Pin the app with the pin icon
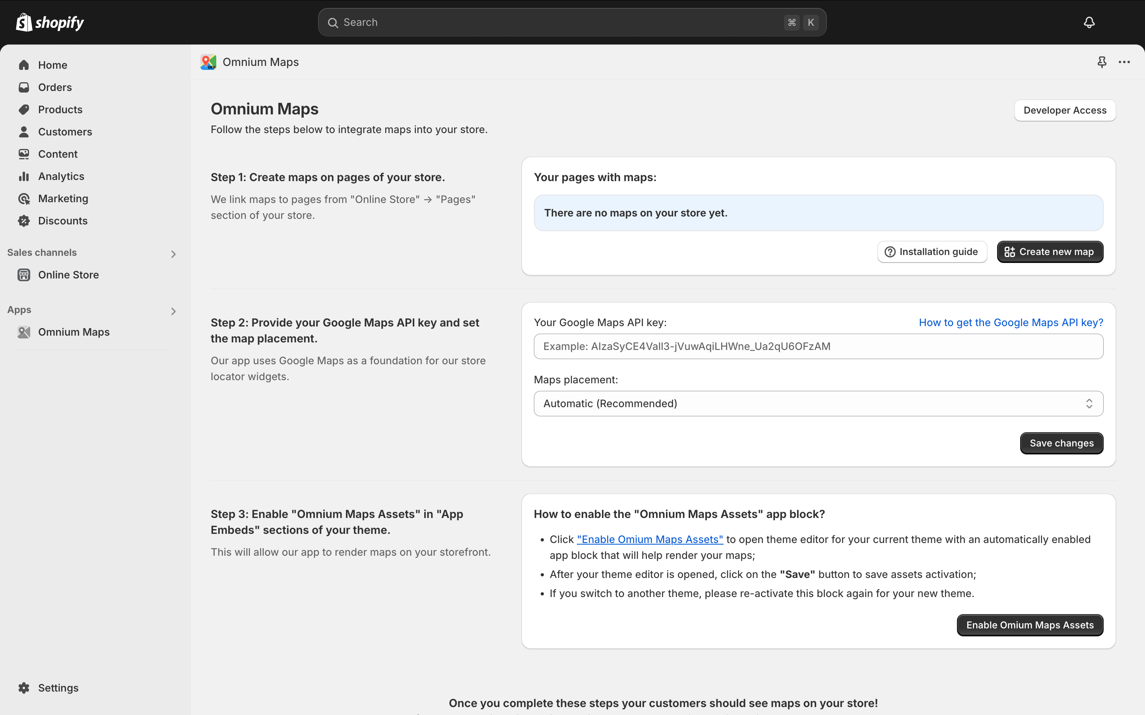Viewport: 1145px width, 715px height. [1102, 62]
